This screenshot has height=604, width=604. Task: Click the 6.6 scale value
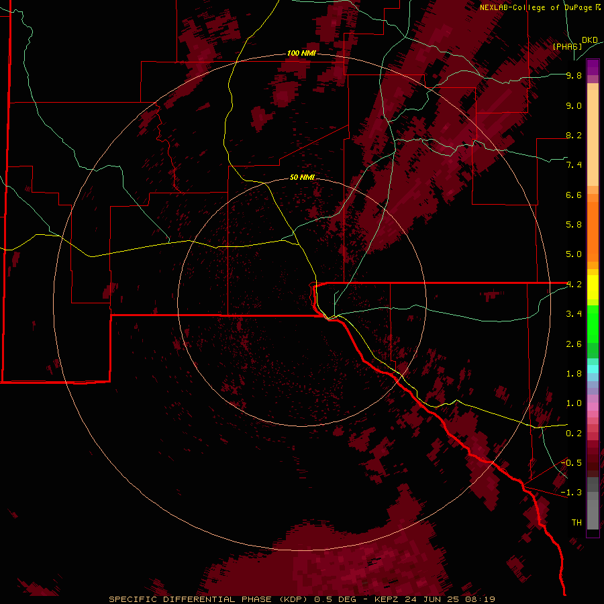tap(574, 195)
